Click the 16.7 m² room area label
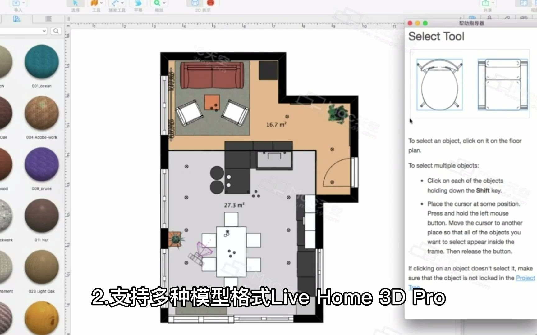The height and width of the screenshot is (335, 537). pyautogui.click(x=276, y=124)
